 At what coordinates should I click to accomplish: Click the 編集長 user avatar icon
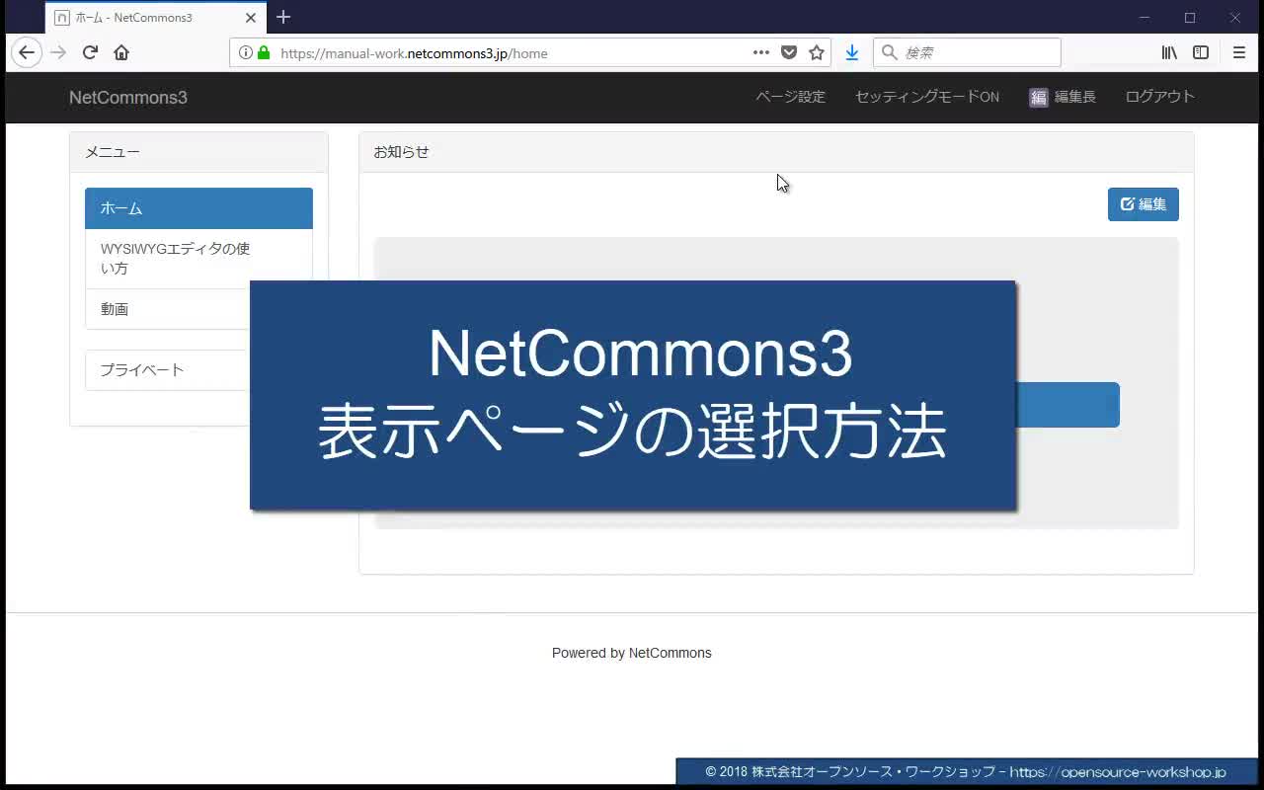1038,97
